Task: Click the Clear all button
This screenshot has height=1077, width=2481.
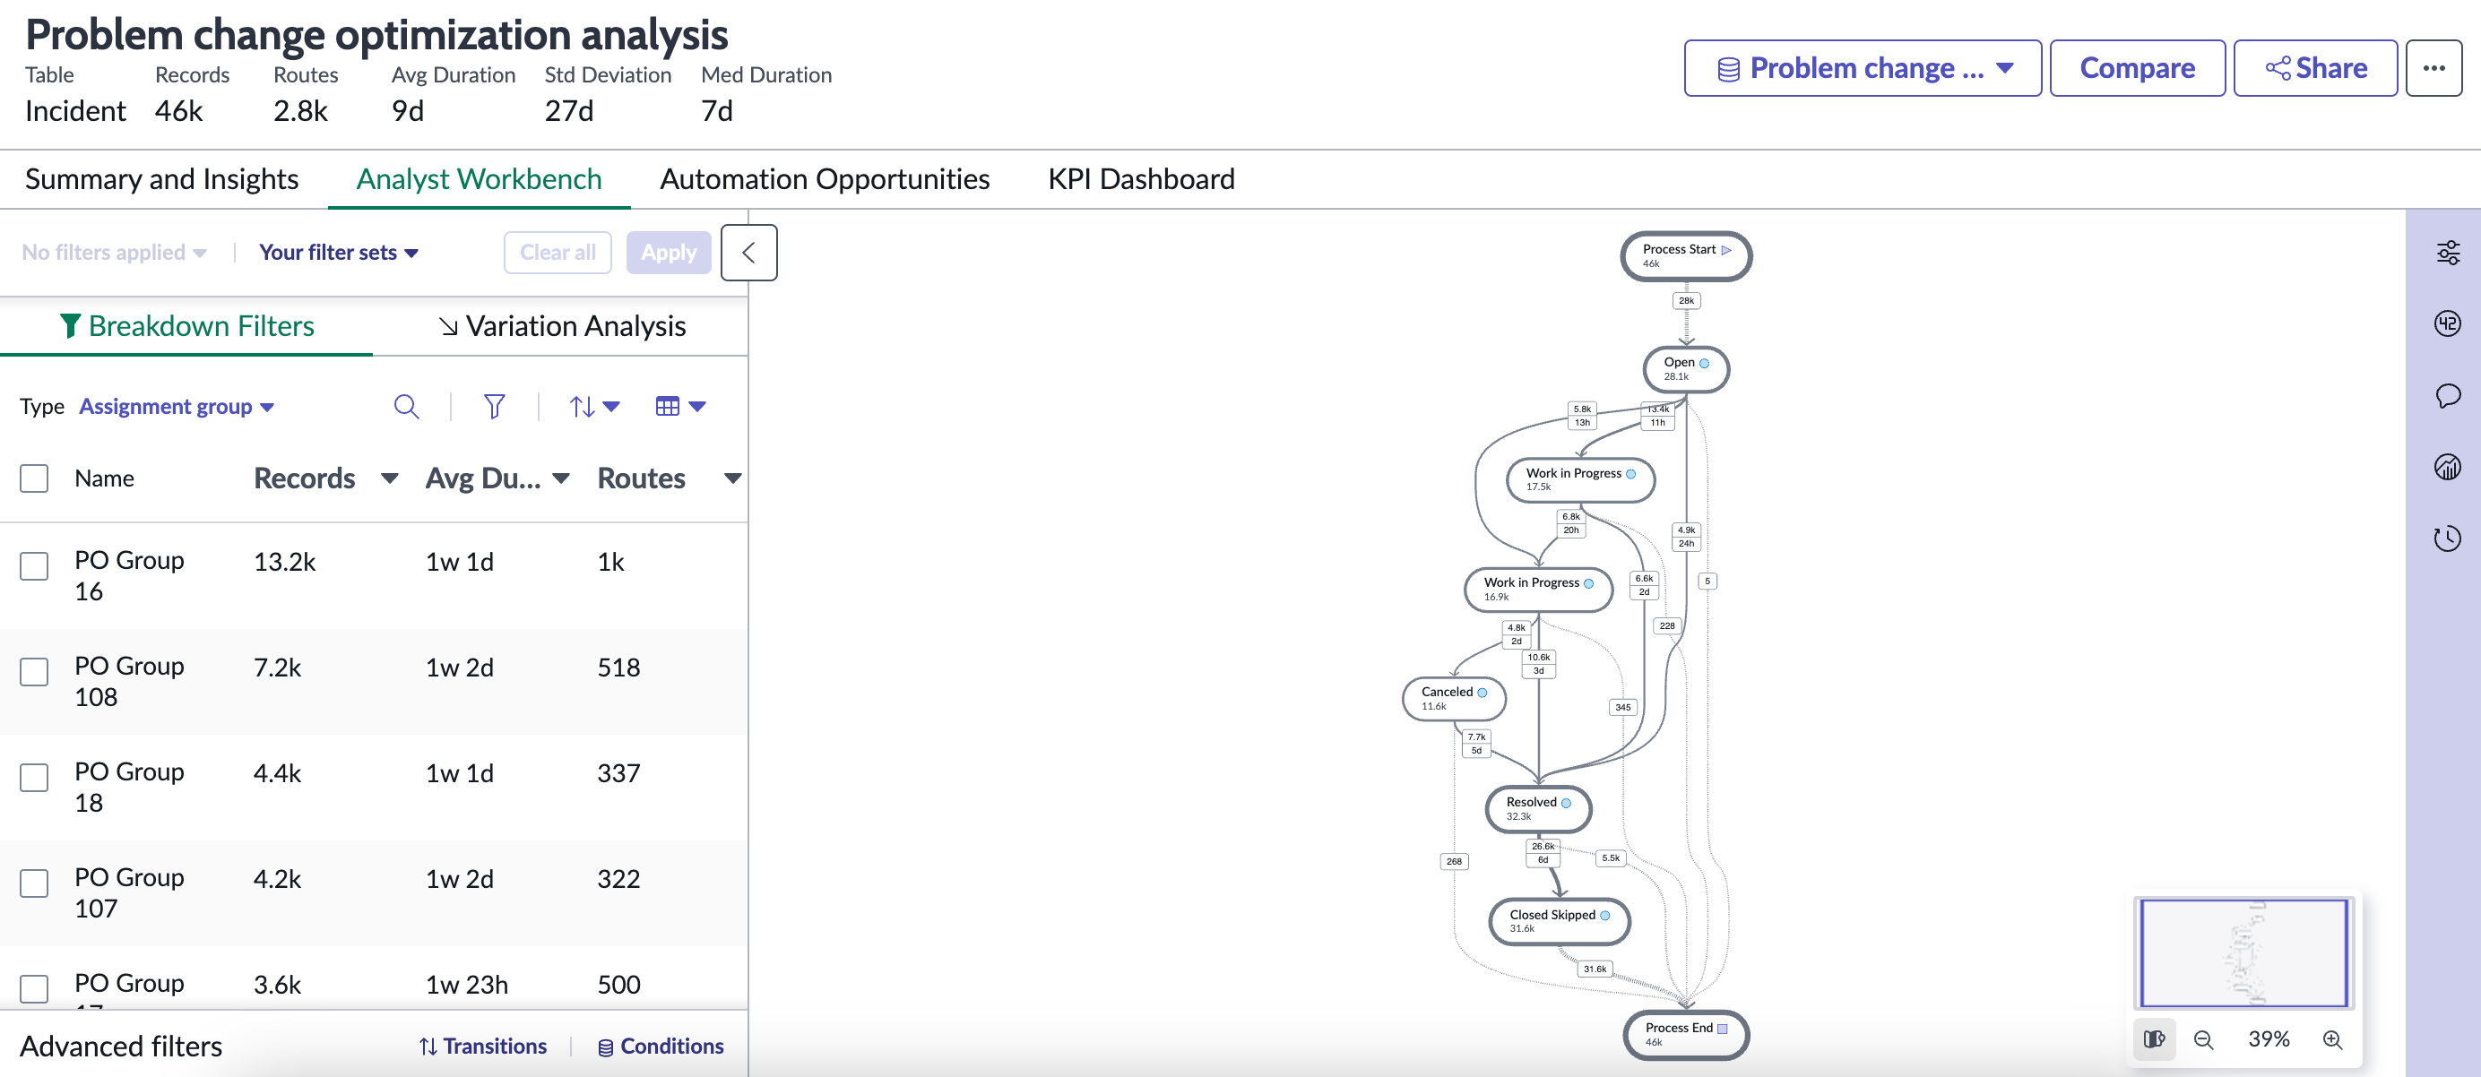Action: click(x=558, y=252)
